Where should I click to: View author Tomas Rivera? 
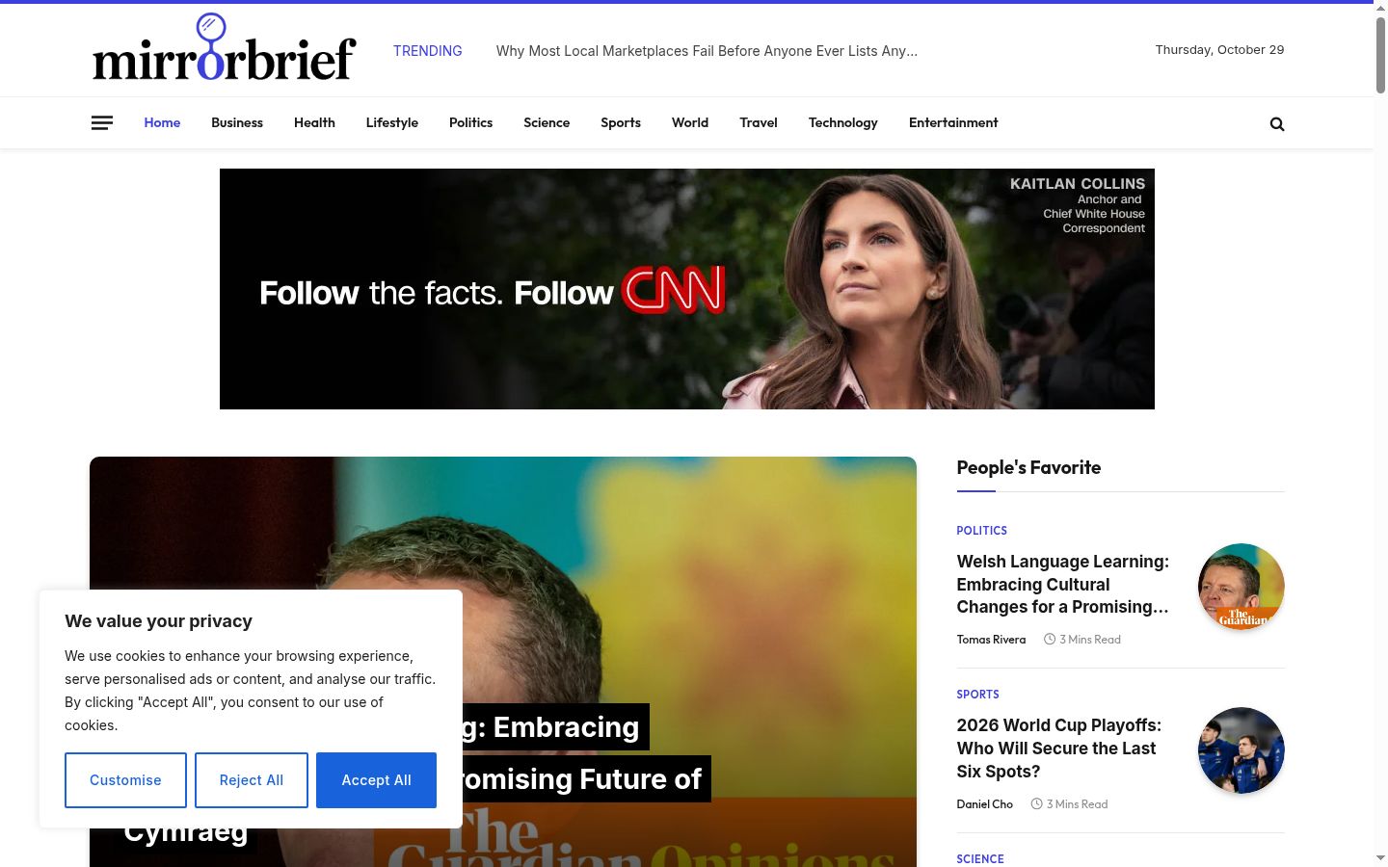pos(991,640)
